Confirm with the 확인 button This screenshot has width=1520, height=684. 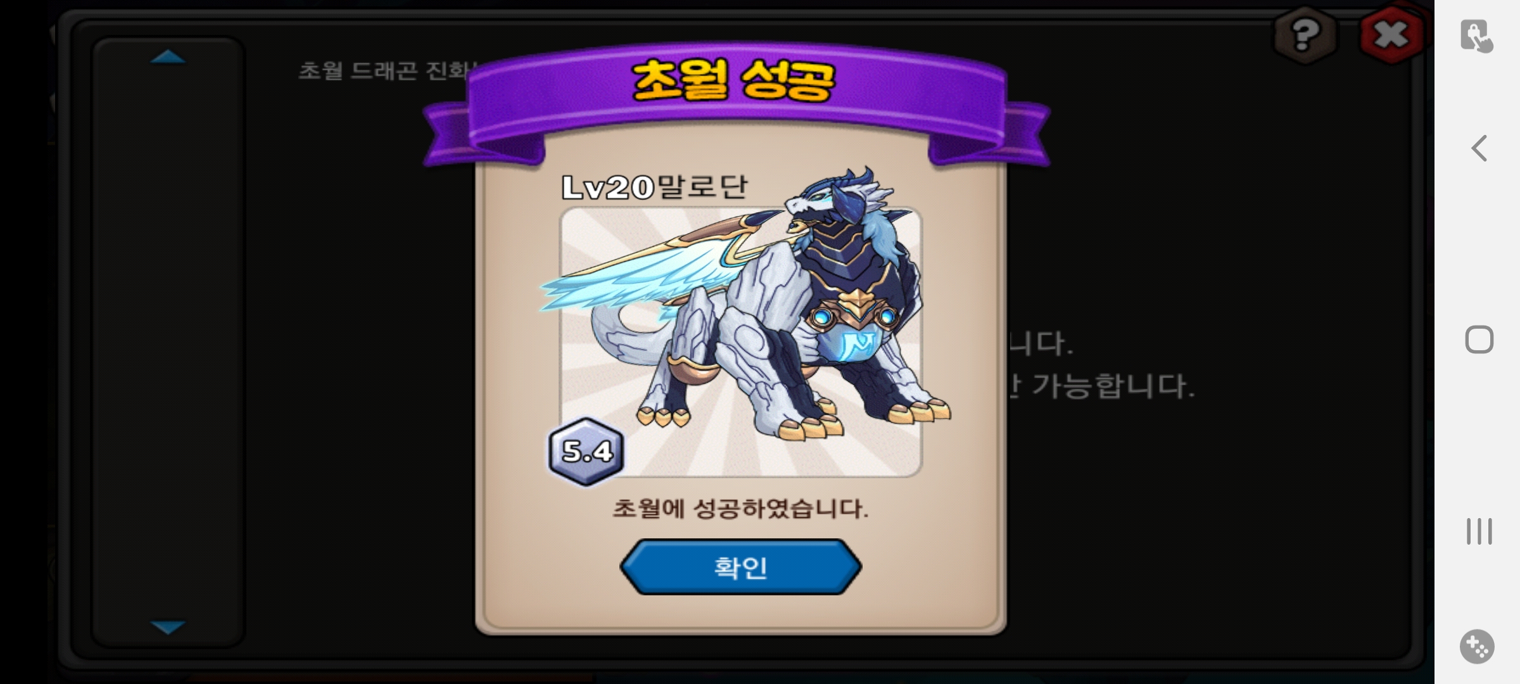coord(740,567)
